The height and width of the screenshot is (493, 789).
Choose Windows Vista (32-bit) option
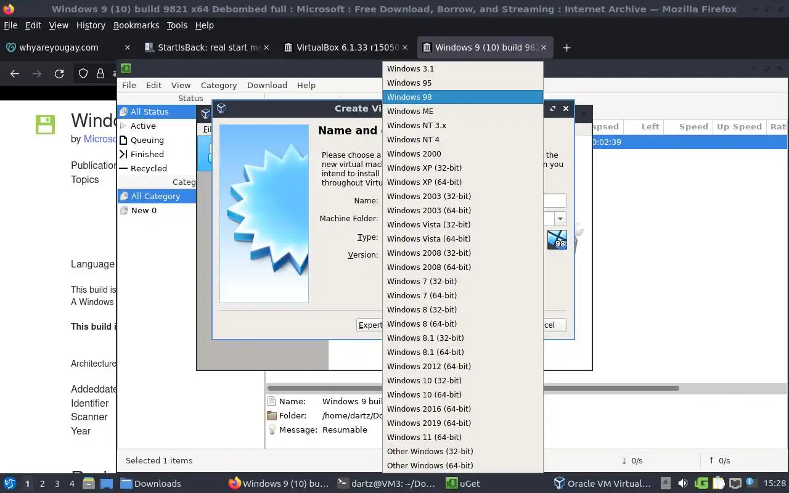click(462, 224)
